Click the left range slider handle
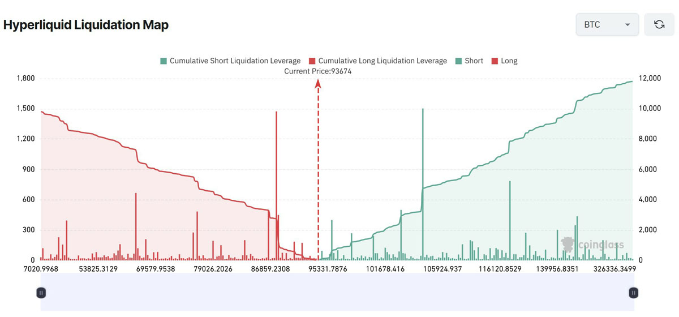Viewport: 679px width, 317px height. [41, 293]
